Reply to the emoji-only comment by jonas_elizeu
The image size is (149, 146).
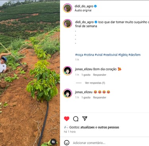click(x=100, y=97)
